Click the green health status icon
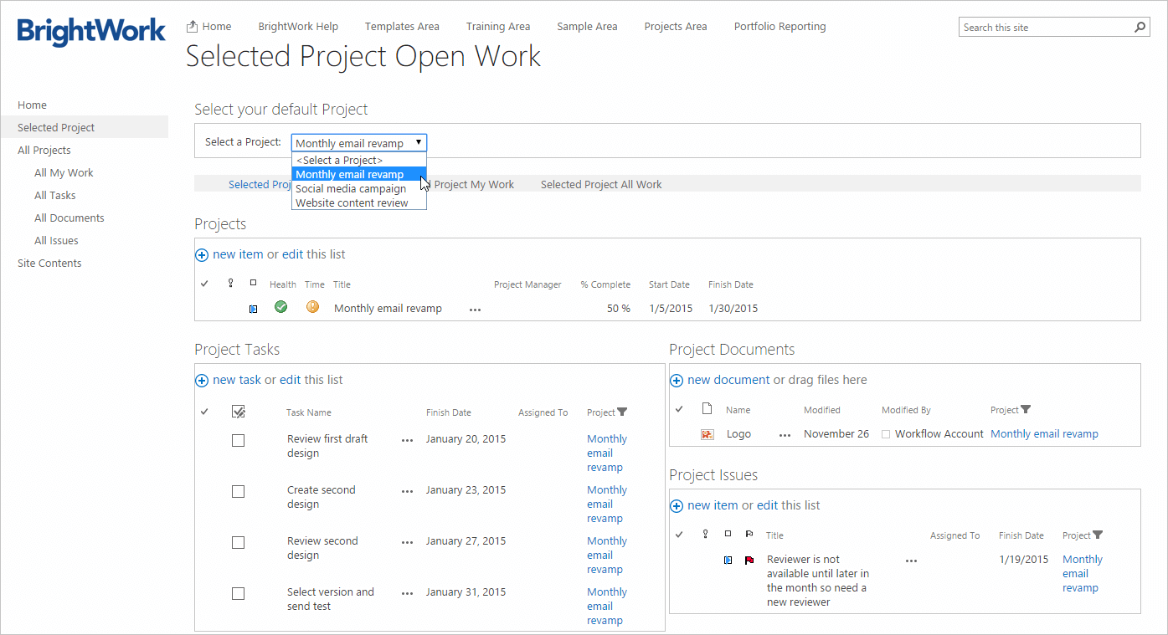Image resolution: width=1168 pixels, height=635 pixels. pyautogui.click(x=281, y=307)
